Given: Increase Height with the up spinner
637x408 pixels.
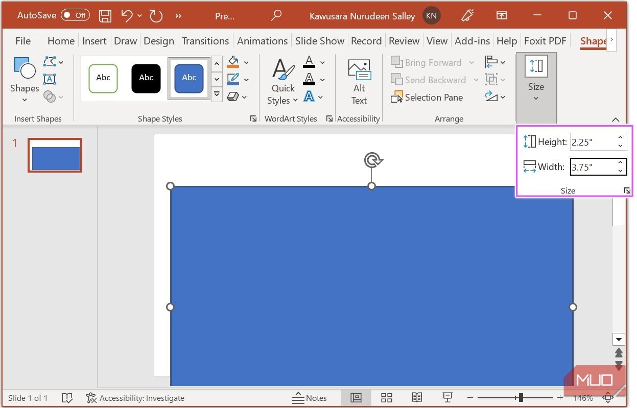Looking at the screenshot, I should click(x=620, y=137).
